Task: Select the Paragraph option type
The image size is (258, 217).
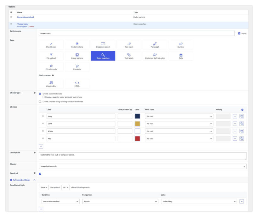Action: coord(155,45)
